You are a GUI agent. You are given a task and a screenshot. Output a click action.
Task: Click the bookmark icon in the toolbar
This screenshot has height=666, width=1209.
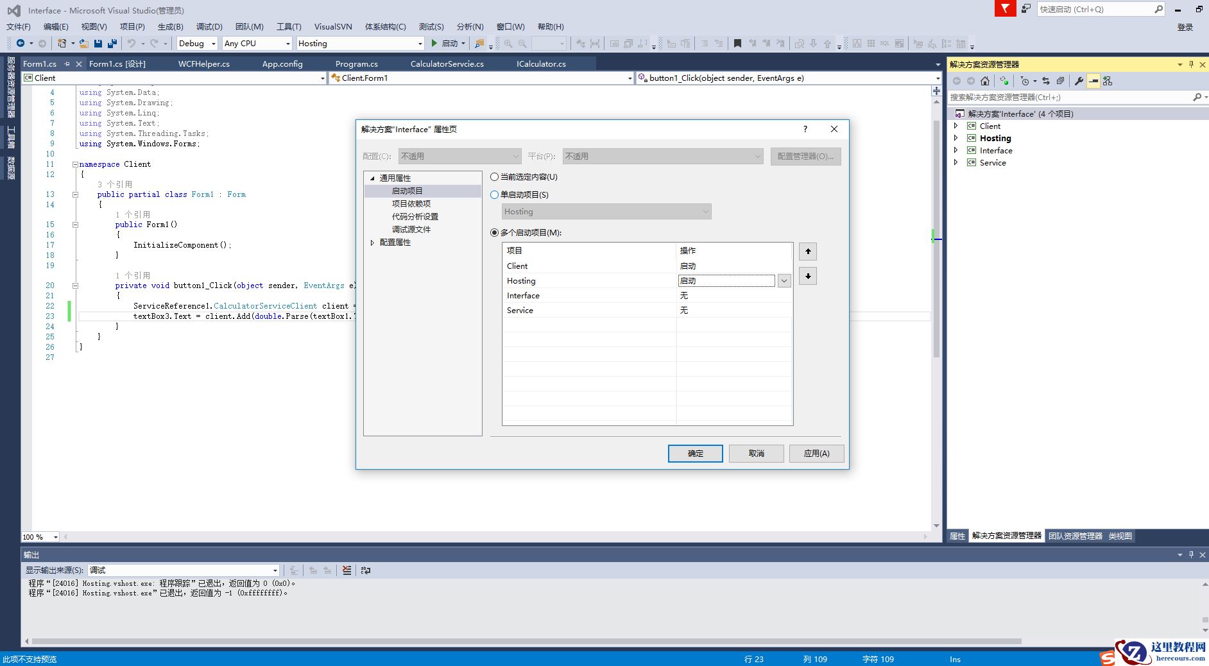(x=737, y=44)
